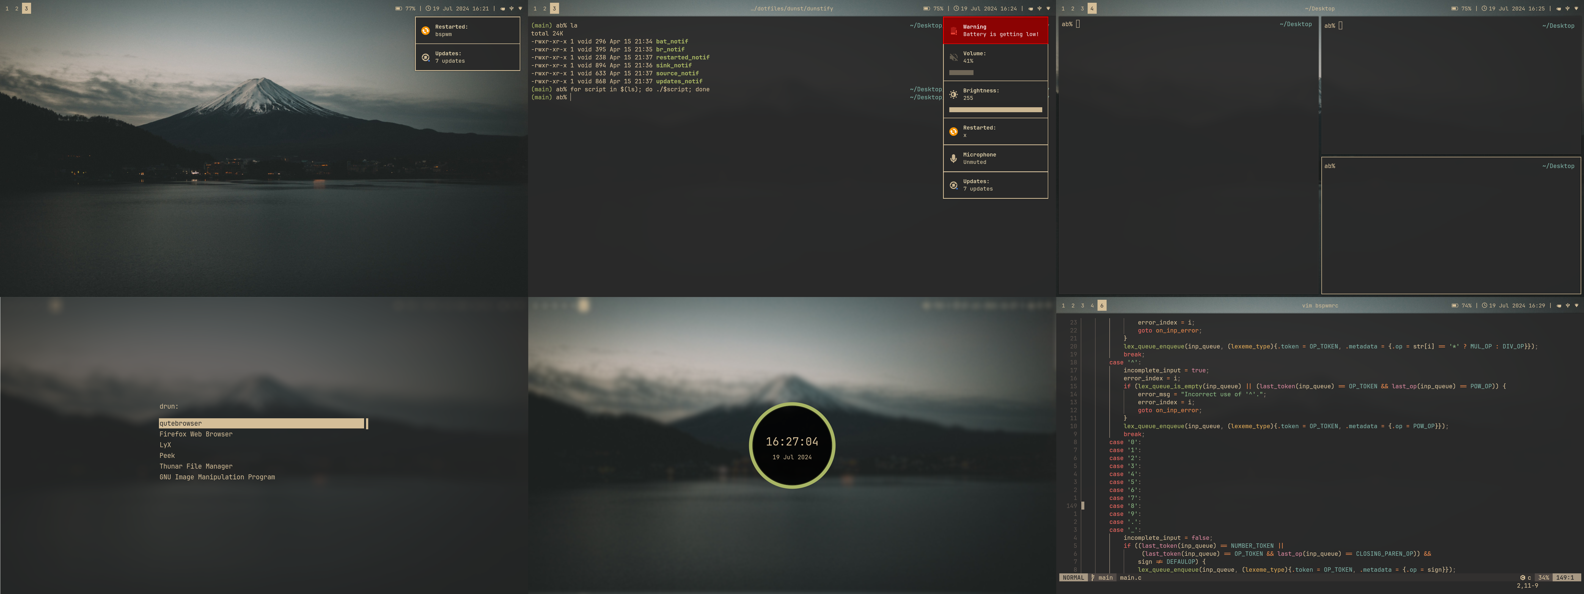Click the USB icon in the 16:25 status bar
The image size is (1584, 594).
[1568, 9]
